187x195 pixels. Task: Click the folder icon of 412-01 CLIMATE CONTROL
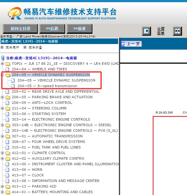point(8,153)
